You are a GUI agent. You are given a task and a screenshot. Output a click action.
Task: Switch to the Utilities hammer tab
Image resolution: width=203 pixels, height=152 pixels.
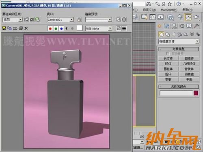pyautogui.click(x=196, y=26)
